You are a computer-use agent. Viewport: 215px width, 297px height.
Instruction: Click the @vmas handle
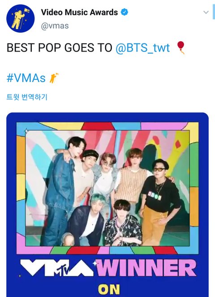(55, 26)
